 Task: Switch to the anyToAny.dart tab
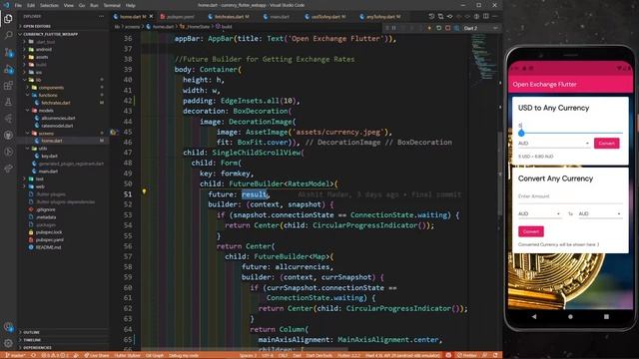click(x=381, y=17)
